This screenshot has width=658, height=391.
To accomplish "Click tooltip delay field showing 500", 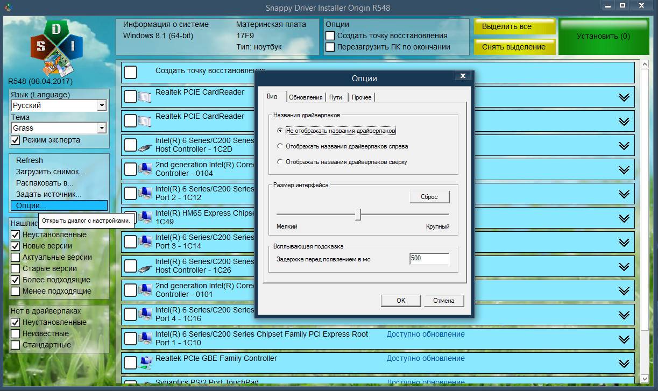I will [x=429, y=259].
